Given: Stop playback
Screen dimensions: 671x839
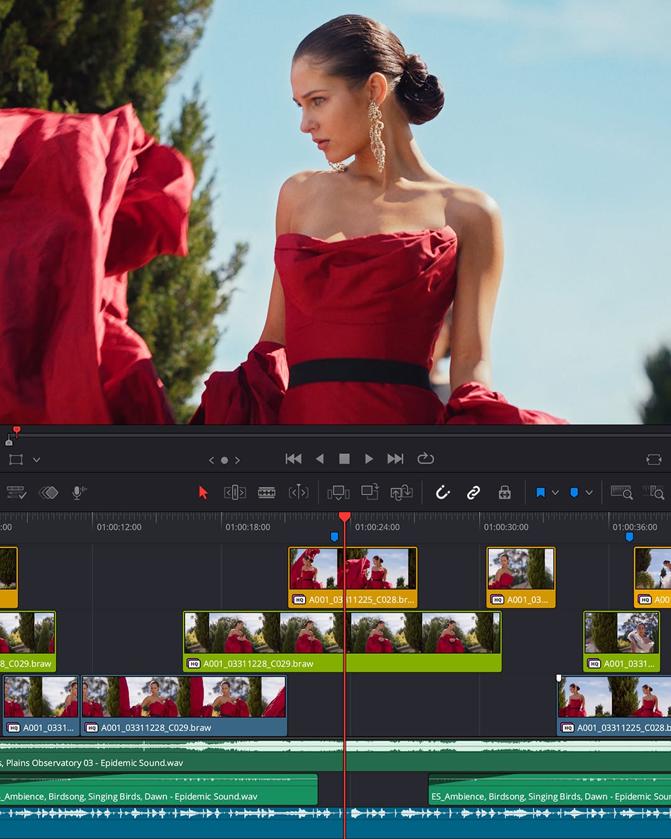Looking at the screenshot, I should point(344,459).
